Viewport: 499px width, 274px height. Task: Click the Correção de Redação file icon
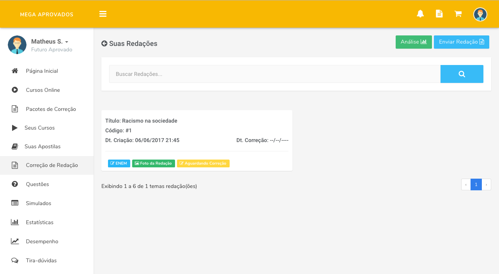click(15, 165)
